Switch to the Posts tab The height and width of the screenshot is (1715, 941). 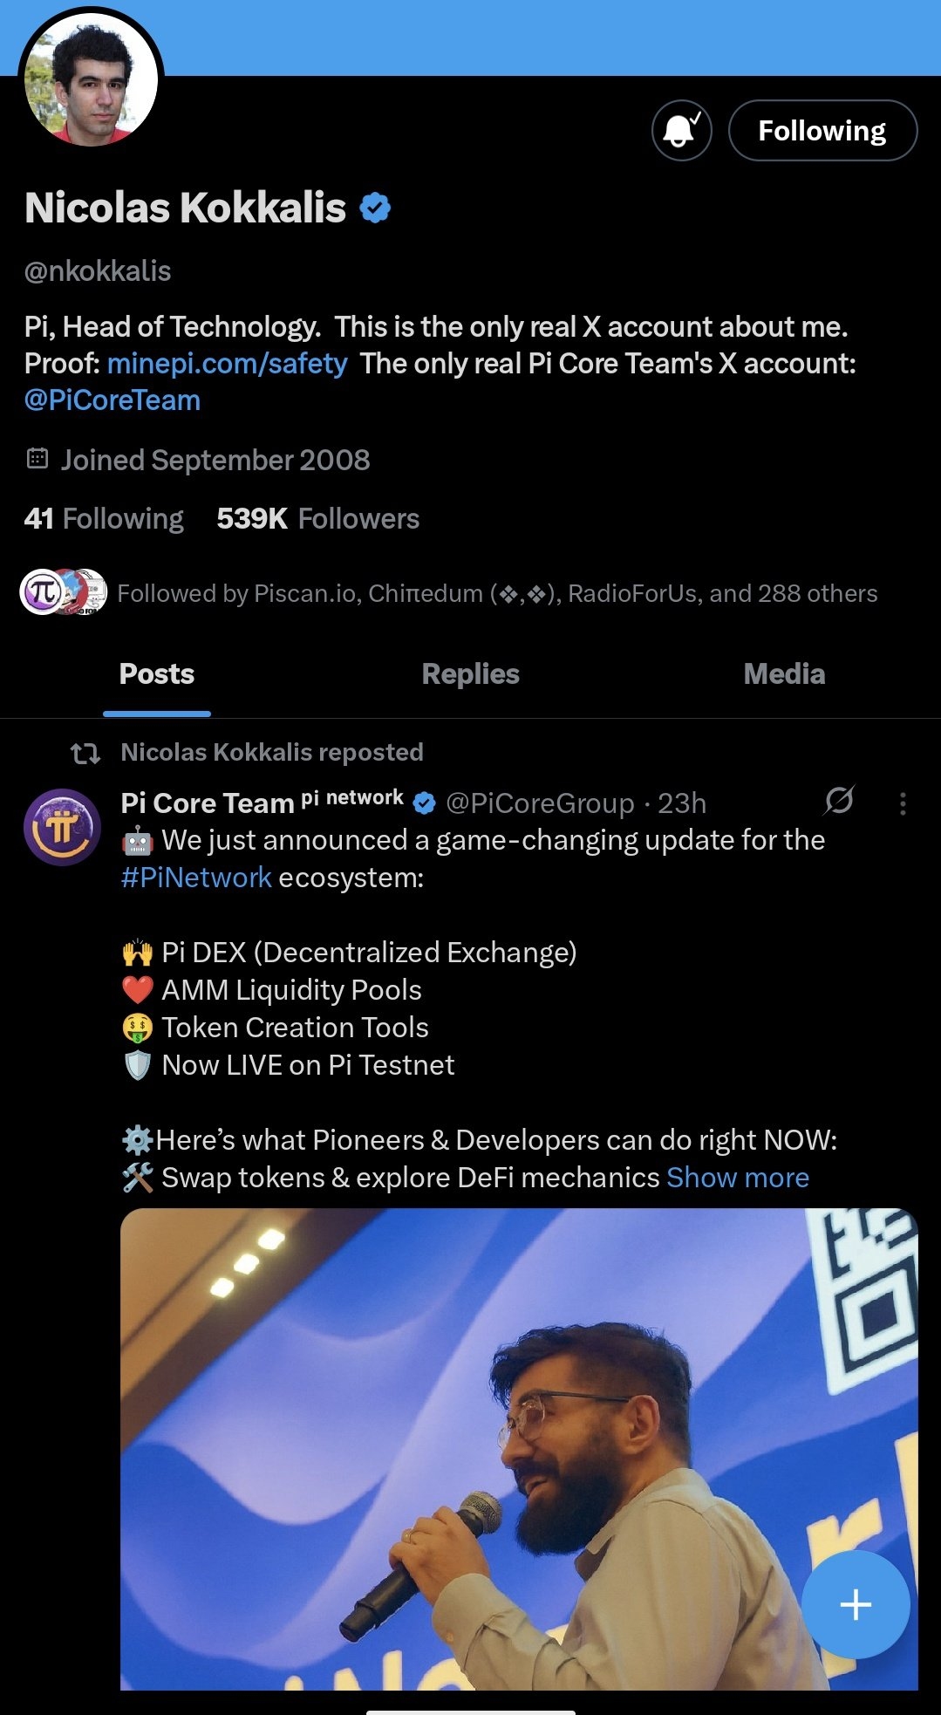[x=157, y=674]
